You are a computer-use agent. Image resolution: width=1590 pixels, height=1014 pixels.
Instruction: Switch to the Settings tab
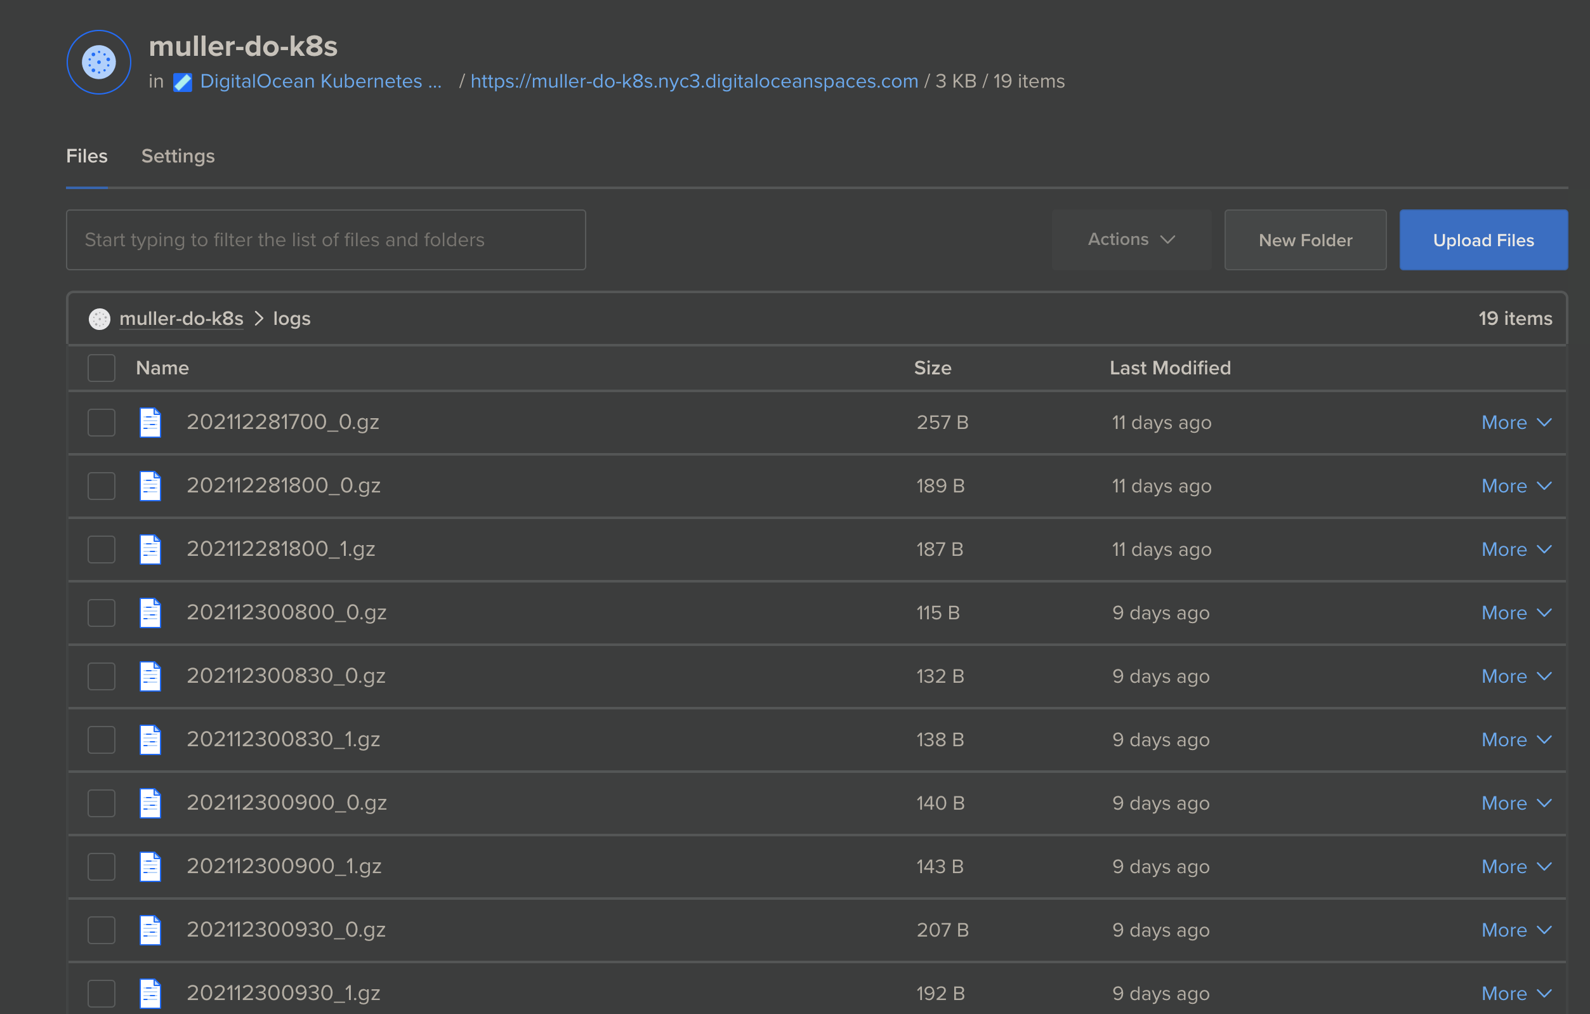[x=178, y=157]
